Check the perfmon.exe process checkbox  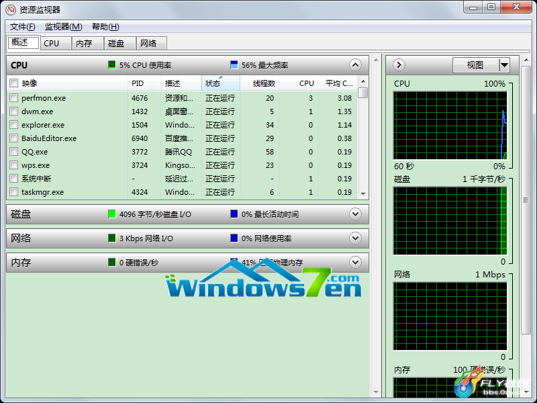pyautogui.click(x=13, y=98)
